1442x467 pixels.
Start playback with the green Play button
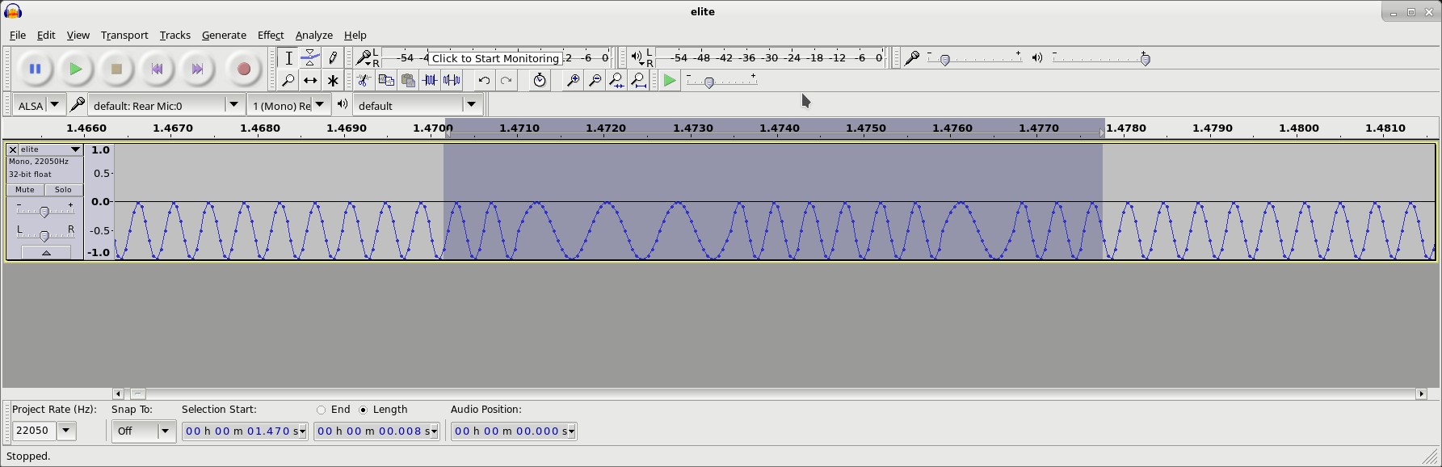coord(76,69)
